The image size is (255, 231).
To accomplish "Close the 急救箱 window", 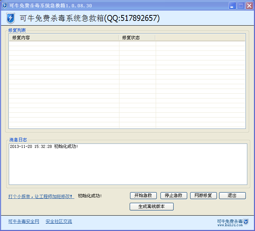I will click(x=249, y=6).
